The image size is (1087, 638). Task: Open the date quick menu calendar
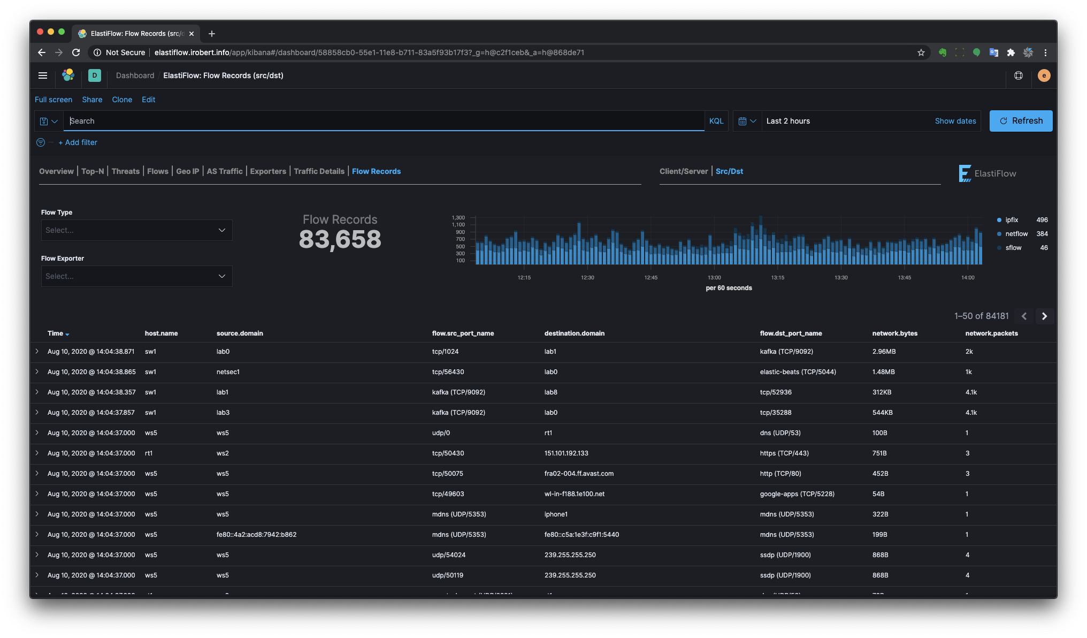click(747, 121)
